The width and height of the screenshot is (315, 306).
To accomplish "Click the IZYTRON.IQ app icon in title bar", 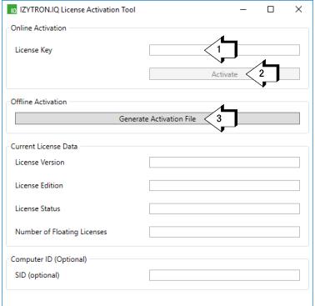I will click(x=12, y=10).
